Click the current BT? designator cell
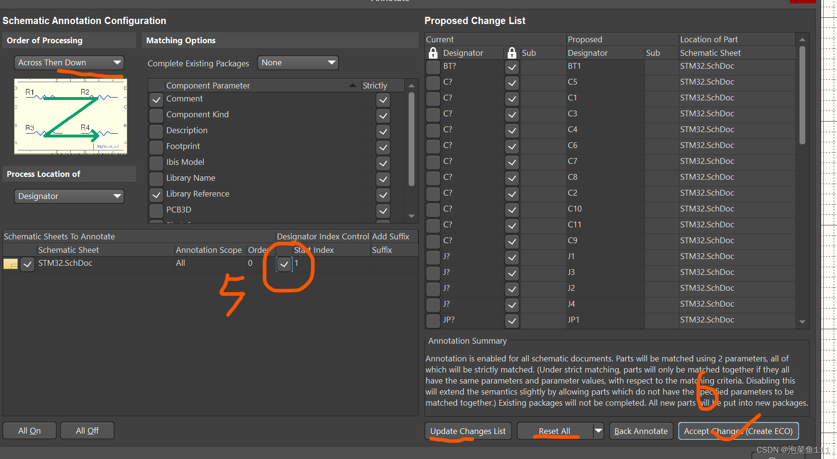This screenshot has width=837, height=459. pos(472,66)
